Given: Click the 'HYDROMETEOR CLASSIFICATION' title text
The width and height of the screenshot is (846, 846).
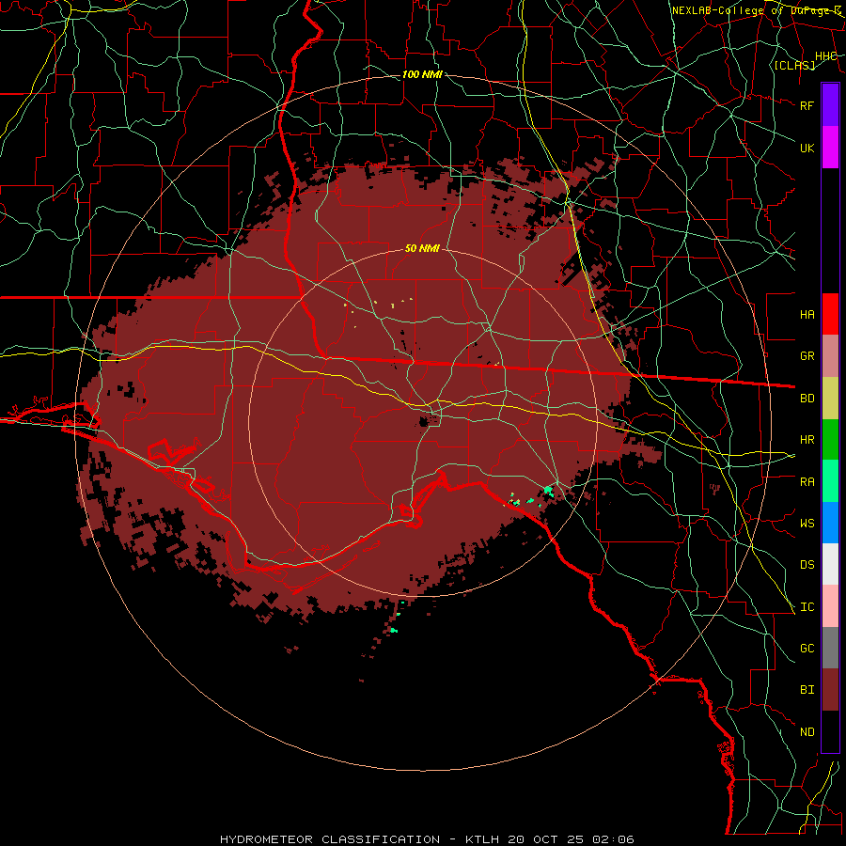Looking at the screenshot, I should point(330,839).
